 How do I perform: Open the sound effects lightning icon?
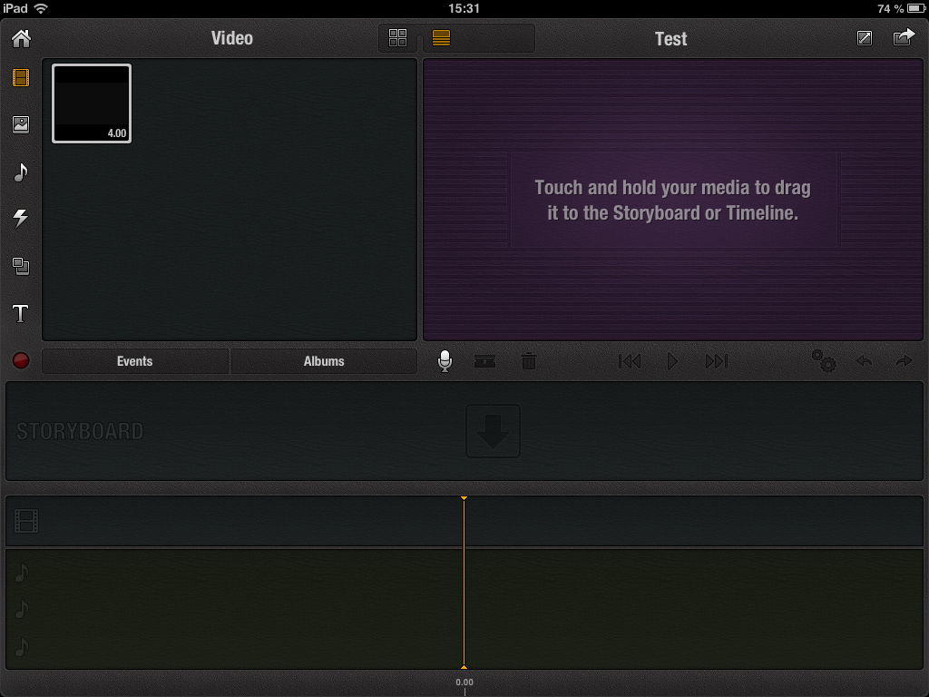tap(21, 218)
